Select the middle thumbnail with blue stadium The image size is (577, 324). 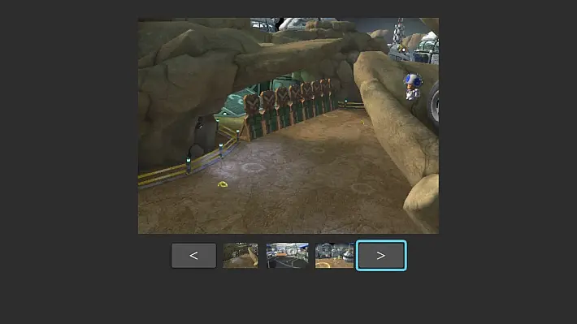288,255
